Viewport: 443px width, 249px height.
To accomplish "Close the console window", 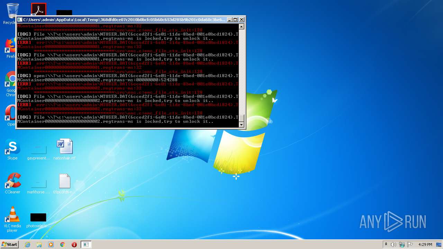I will tap(242, 20).
